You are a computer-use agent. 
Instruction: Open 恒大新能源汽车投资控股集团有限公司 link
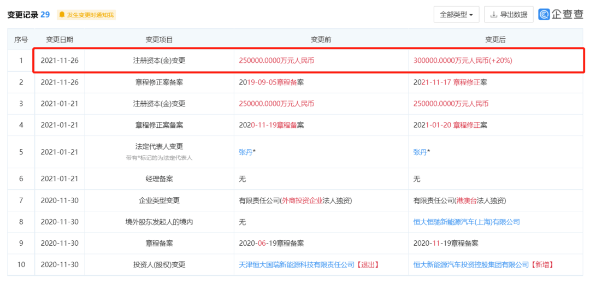[472, 265]
